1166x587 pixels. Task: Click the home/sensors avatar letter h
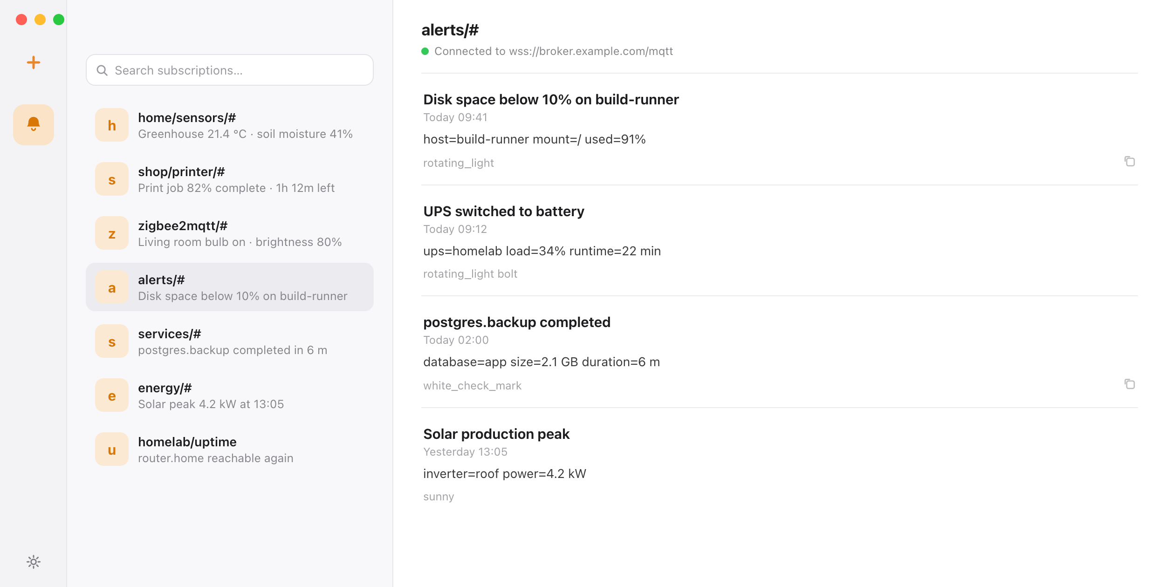coord(112,125)
